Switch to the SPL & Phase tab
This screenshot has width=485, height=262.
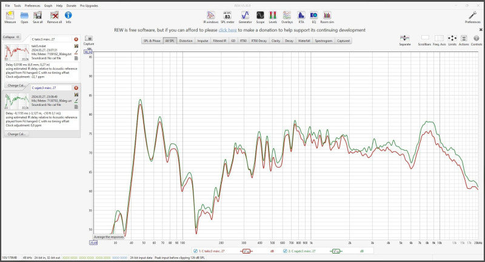152,41
